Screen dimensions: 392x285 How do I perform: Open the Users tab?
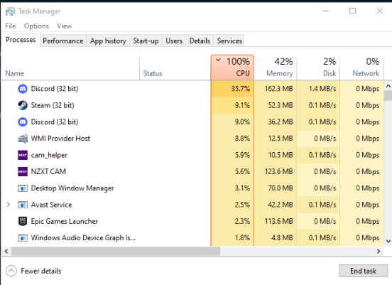point(174,41)
